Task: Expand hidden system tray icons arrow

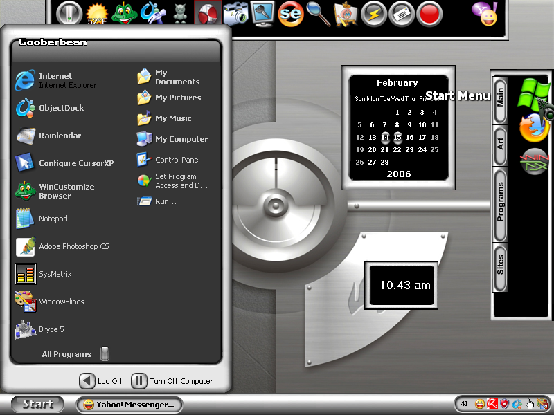Action: (x=463, y=404)
